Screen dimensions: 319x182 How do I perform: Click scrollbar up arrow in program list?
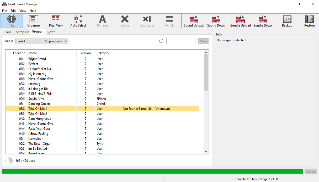pyautogui.click(x=206, y=52)
